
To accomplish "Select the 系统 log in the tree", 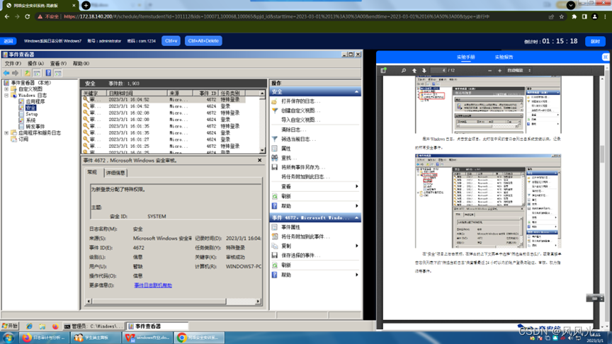I will [30, 120].
